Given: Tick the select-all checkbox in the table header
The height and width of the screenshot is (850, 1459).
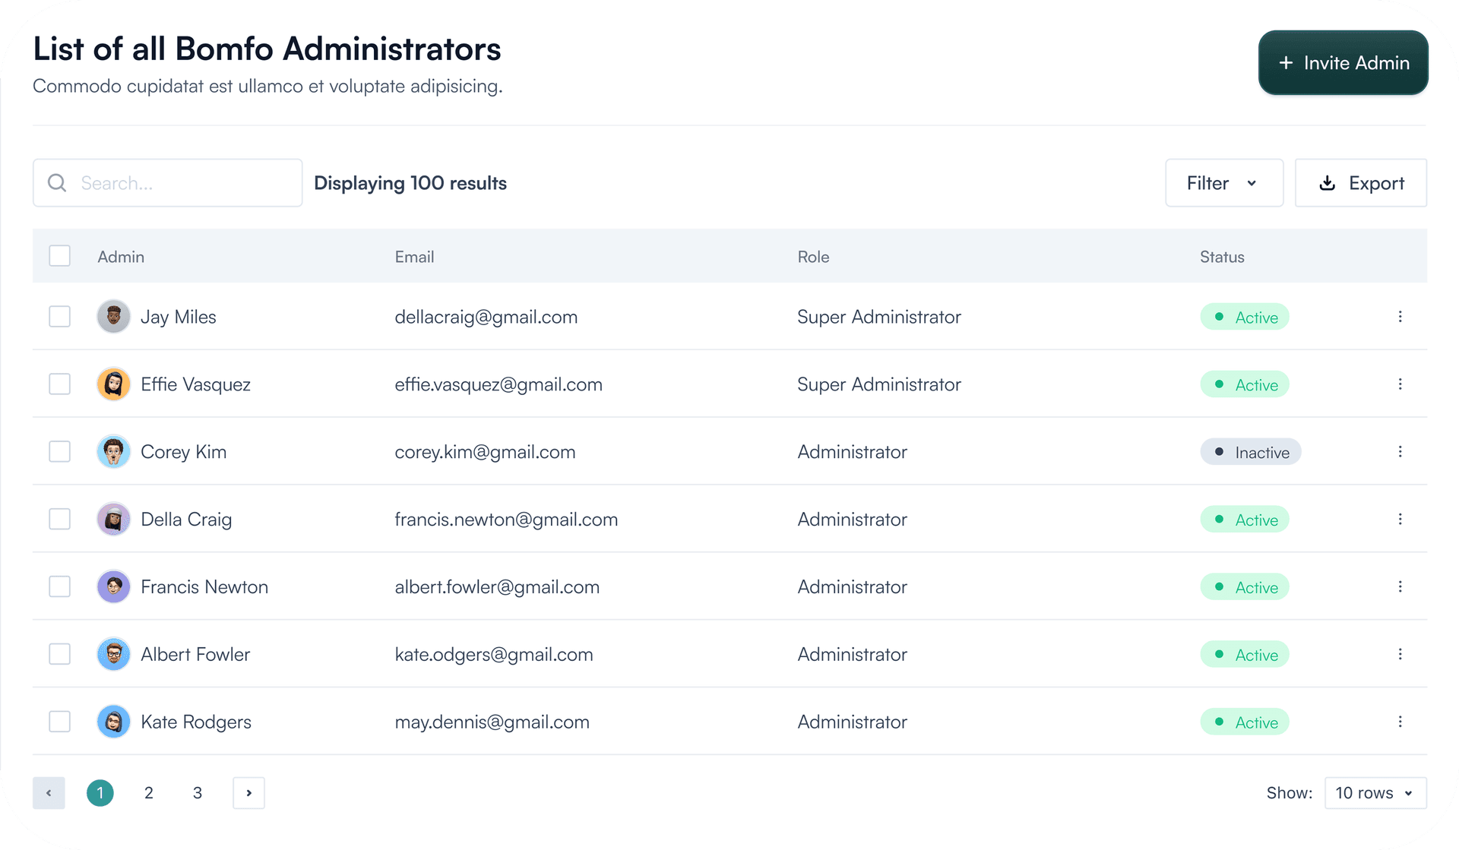Looking at the screenshot, I should [59, 256].
